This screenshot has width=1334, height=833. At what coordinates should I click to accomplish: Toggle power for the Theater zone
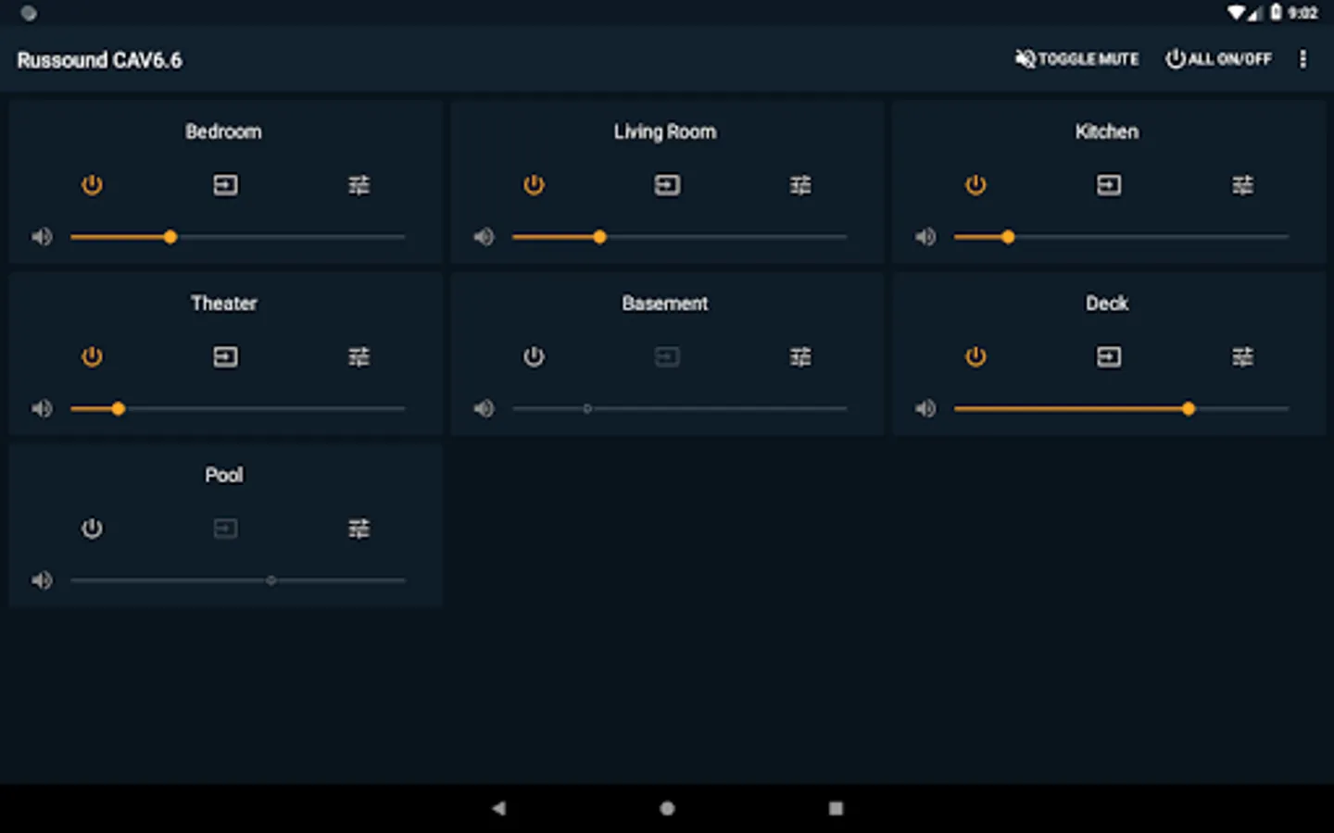[92, 356]
